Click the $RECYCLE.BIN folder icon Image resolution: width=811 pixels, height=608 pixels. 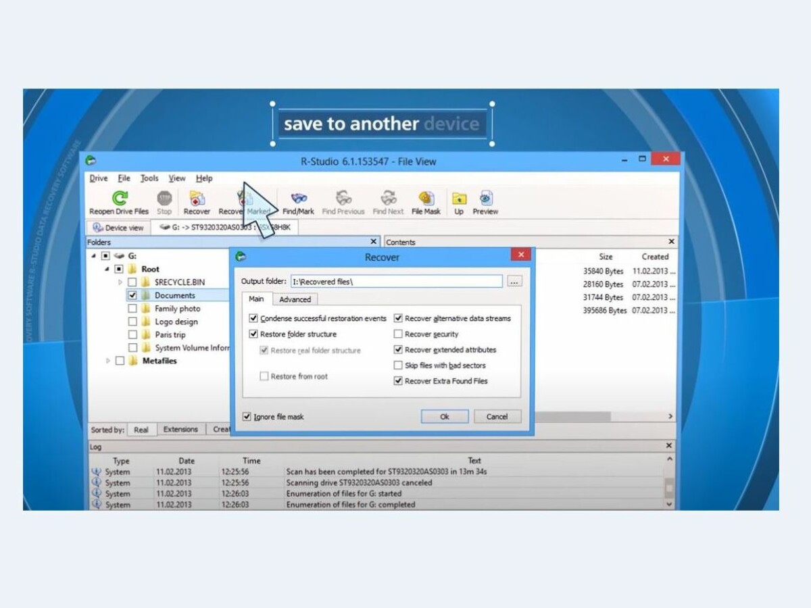[x=145, y=282]
